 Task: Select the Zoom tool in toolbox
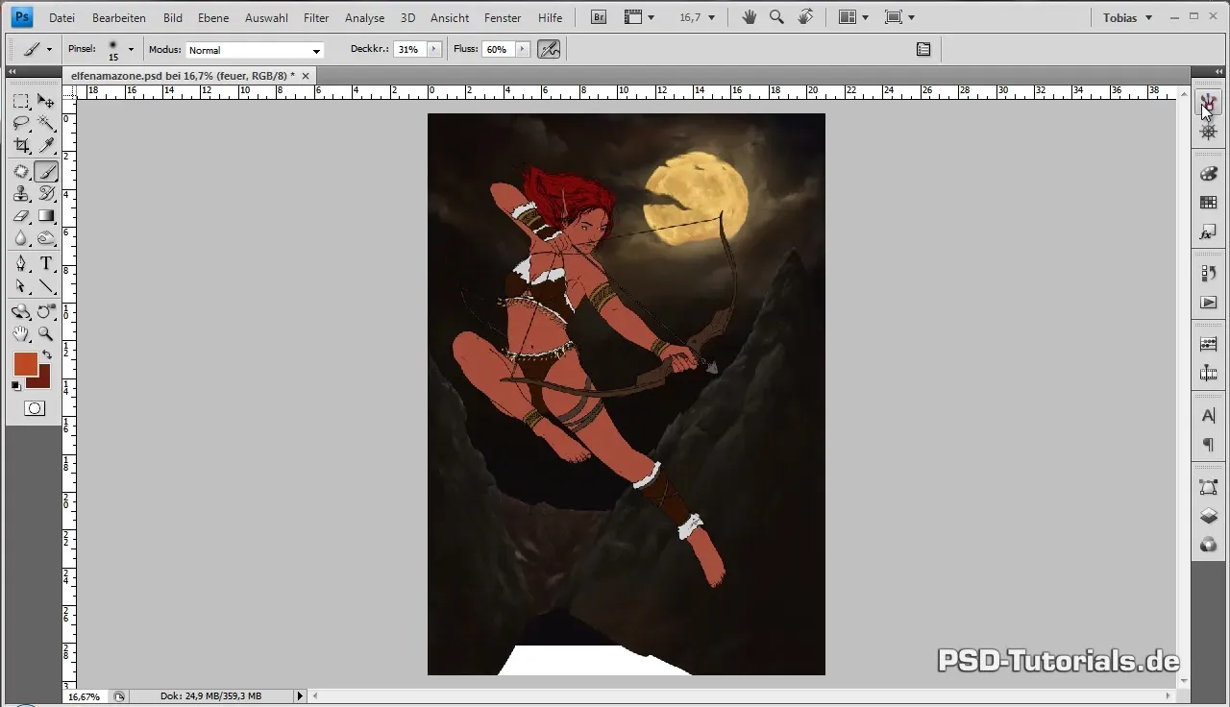coord(45,334)
